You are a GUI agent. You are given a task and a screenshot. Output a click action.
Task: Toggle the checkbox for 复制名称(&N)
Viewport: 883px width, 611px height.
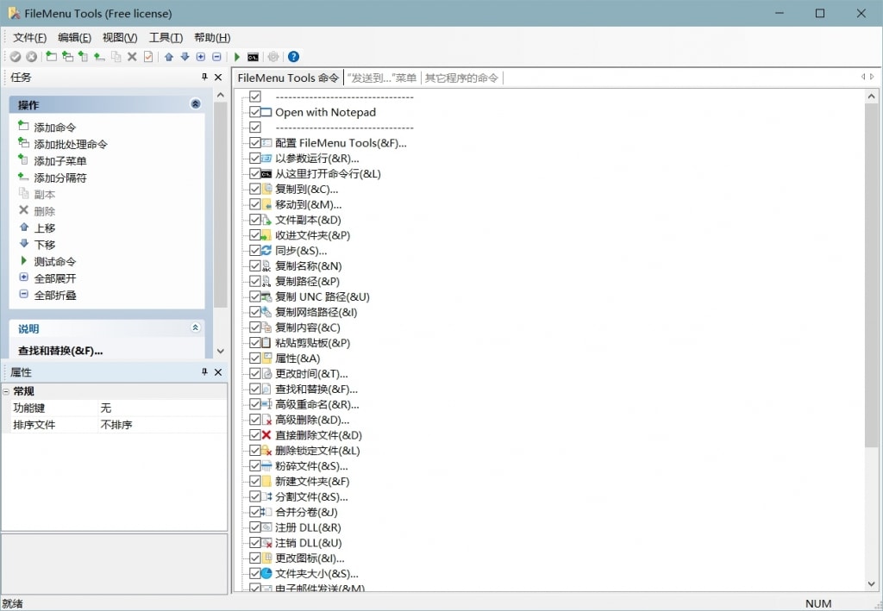pyautogui.click(x=255, y=265)
